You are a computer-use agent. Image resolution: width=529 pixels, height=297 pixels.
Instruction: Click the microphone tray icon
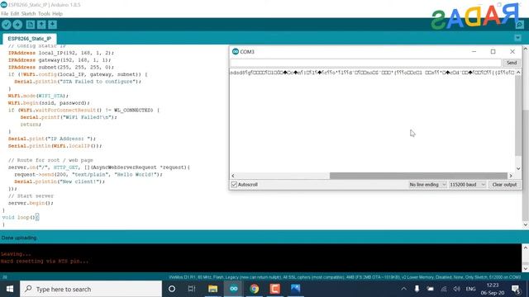pos(417,289)
